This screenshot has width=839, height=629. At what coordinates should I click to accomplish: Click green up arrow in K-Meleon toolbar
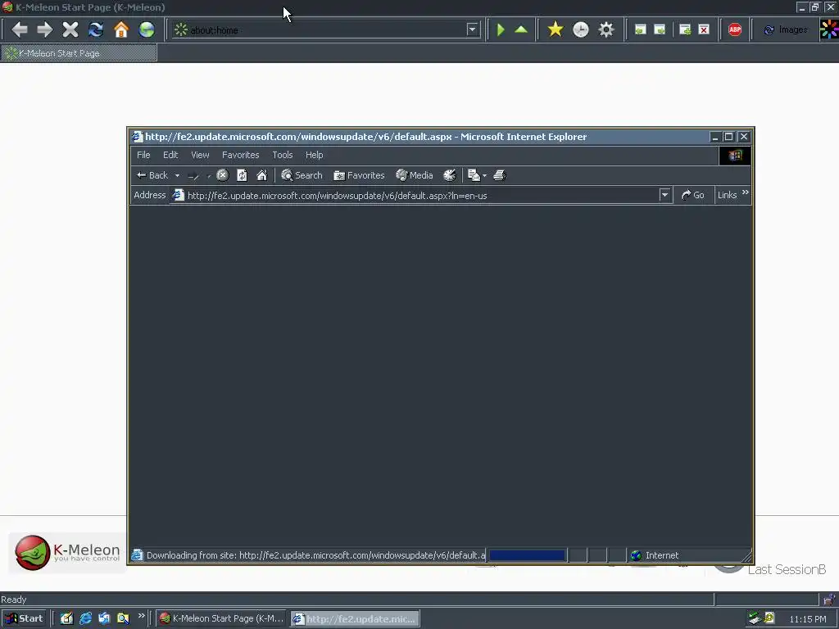pos(521,29)
